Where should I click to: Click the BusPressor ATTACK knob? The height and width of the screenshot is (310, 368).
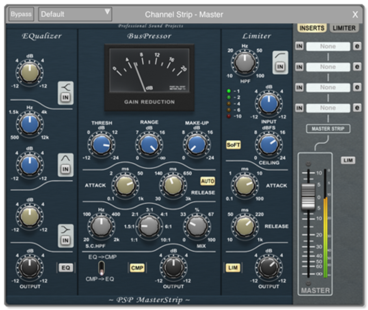tap(125, 186)
